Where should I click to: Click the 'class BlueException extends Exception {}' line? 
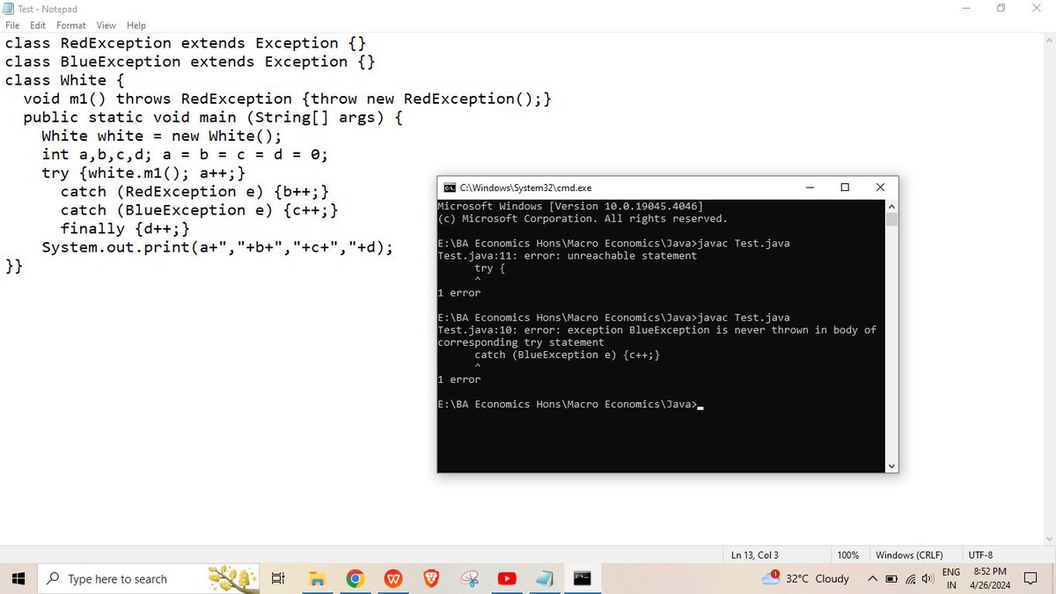click(191, 62)
